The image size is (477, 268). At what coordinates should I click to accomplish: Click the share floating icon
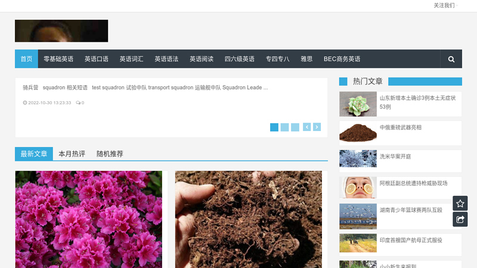click(460, 219)
